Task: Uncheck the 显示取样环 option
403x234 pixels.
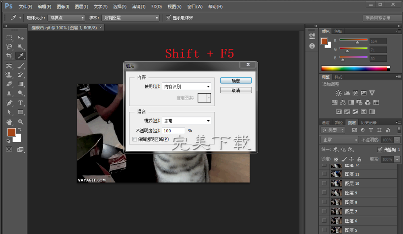Action: [x=169, y=18]
